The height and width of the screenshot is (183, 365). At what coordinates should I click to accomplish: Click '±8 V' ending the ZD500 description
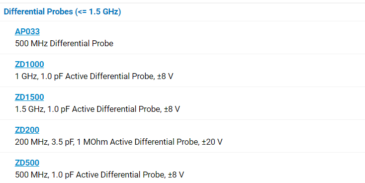click(176, 175)
